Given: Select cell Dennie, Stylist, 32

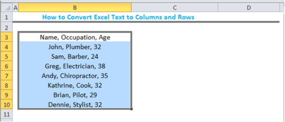Looking at the screenshot, I should tap(75, 105).
